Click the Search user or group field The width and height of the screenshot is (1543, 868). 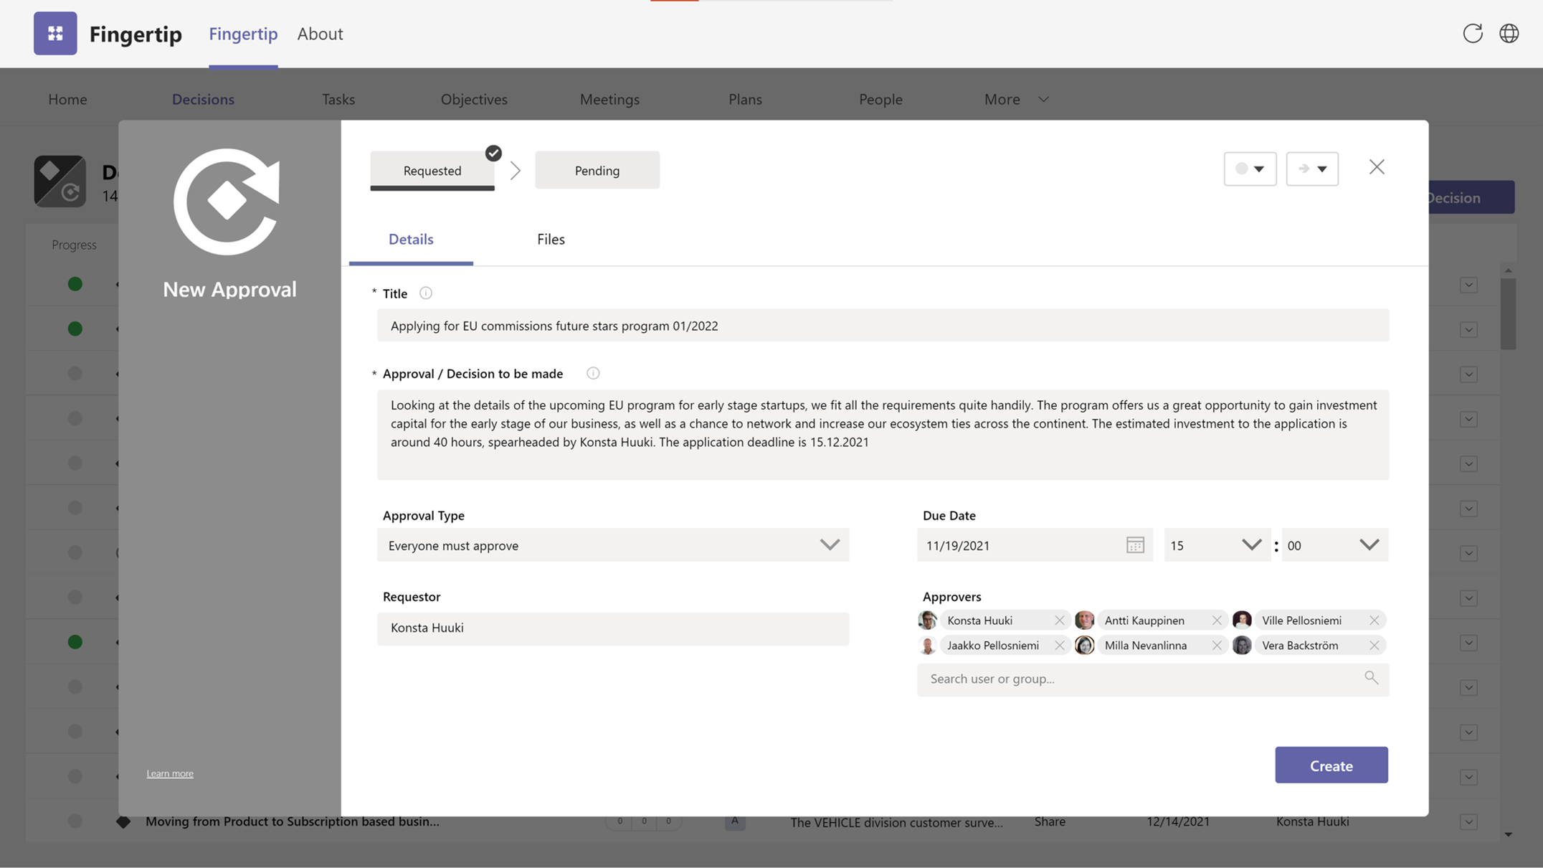point(1152,679)
